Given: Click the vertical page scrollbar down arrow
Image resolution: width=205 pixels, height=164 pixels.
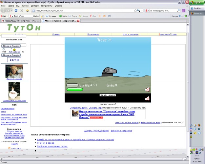Looking at the screenshot, I should click(188, 156).
